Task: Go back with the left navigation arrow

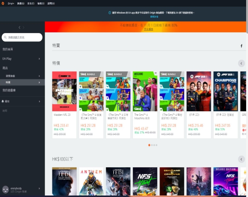Action: (x=19, y=28)
